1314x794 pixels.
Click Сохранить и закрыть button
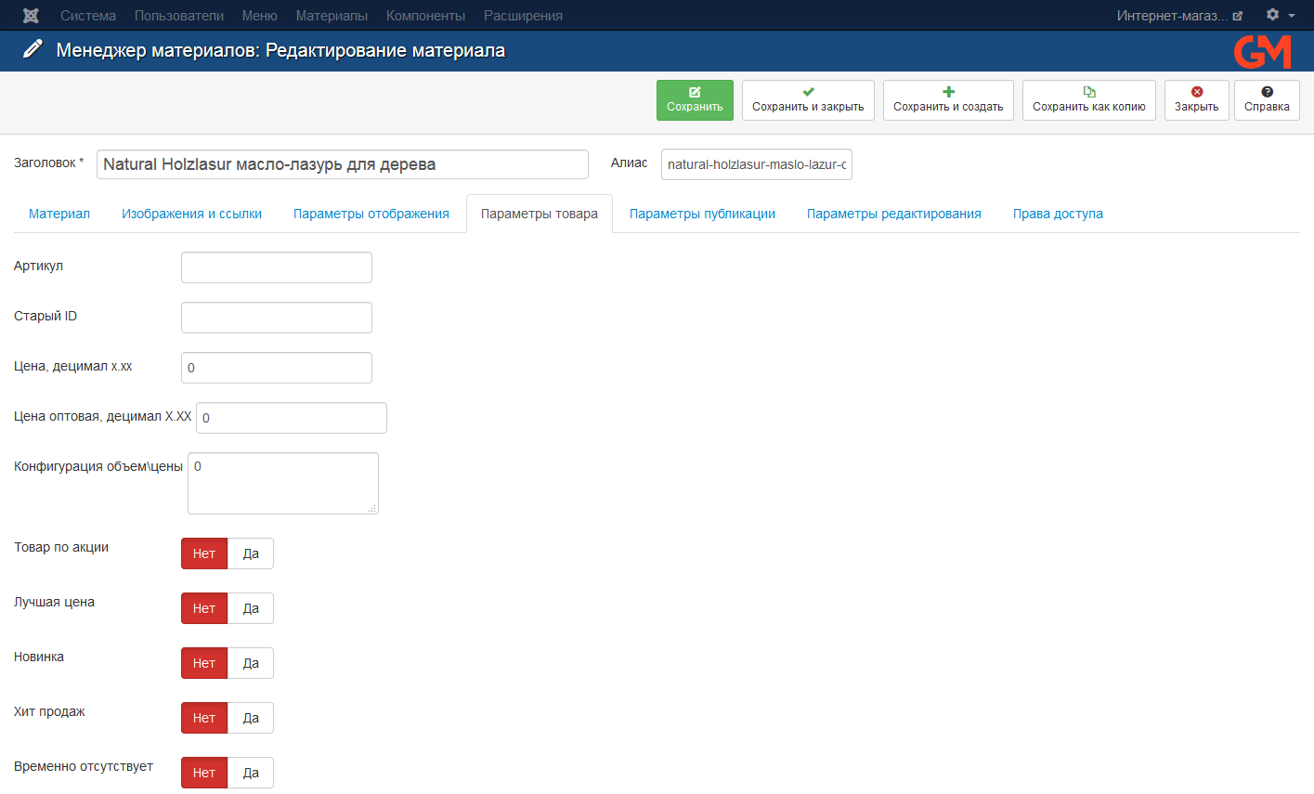[808, 99]
